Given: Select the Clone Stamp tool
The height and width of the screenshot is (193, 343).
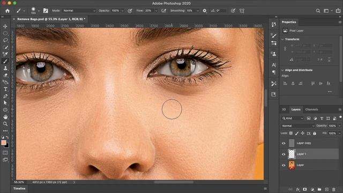Looking at the screenshot, I should point(5,68).
